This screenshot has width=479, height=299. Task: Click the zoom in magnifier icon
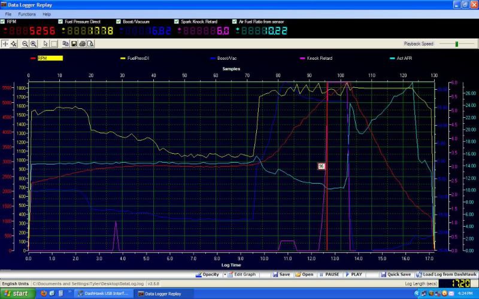tap(33, 44)
